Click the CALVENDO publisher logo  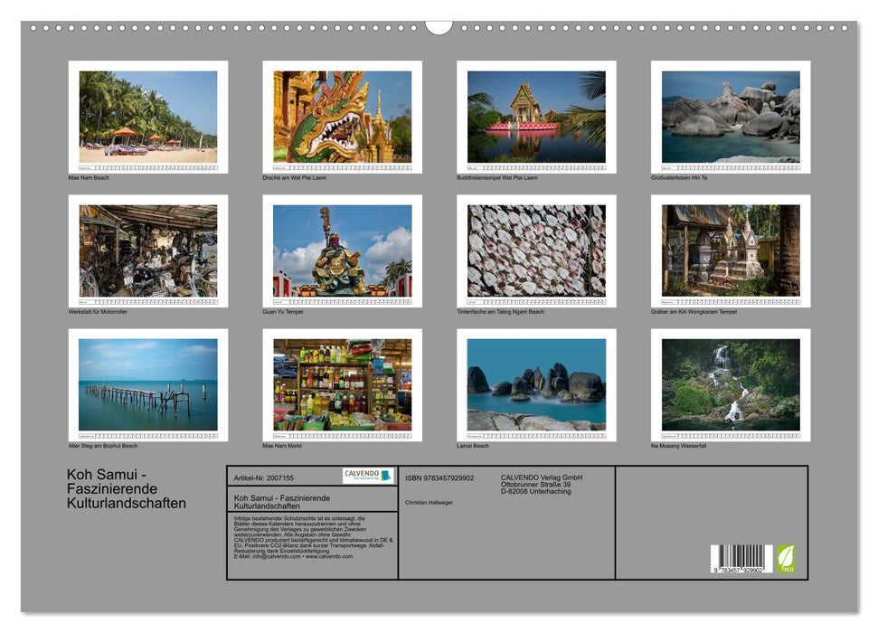(362, 473)
